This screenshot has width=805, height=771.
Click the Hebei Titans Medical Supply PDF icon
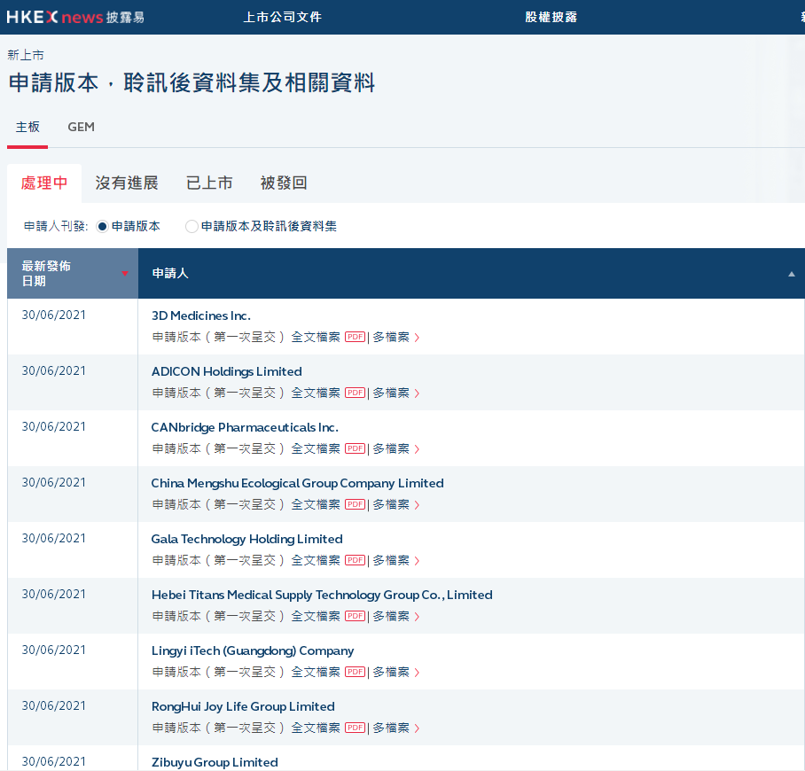355,616
